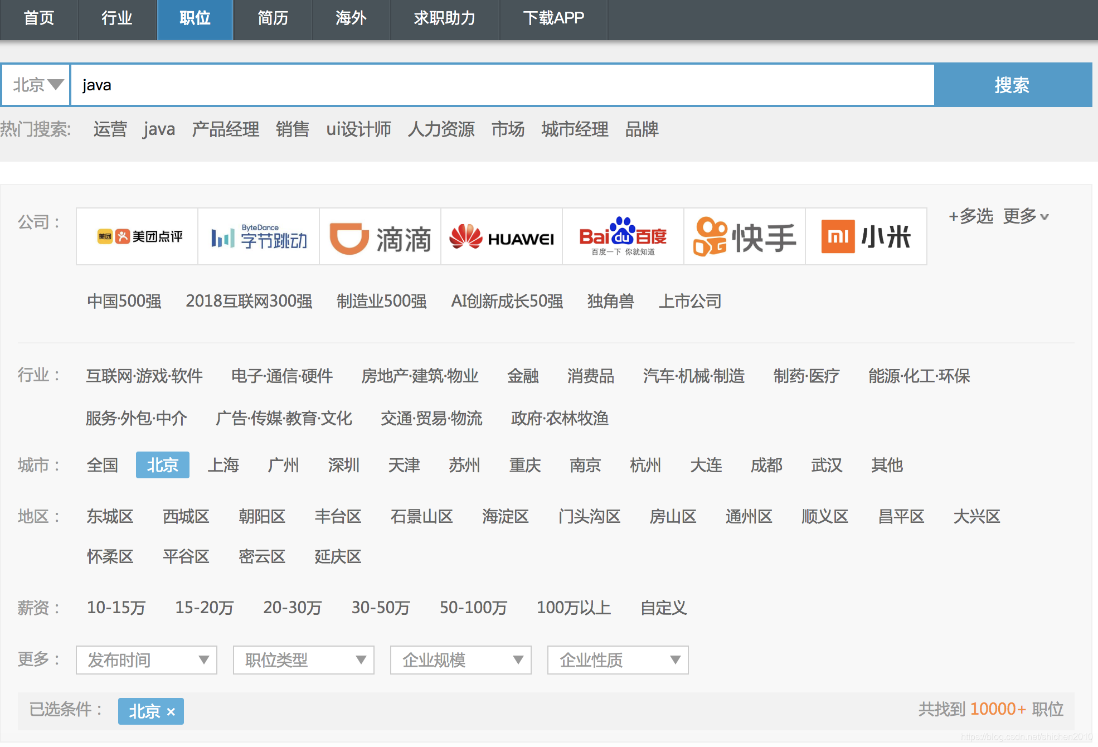The height and width of the screenshot is (747, 1098).
Task: Filter by 中国500强 companies
Action: coord(124,301)
